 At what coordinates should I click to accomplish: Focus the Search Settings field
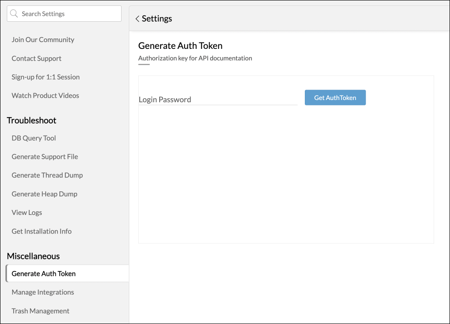[x=68, y=14]
